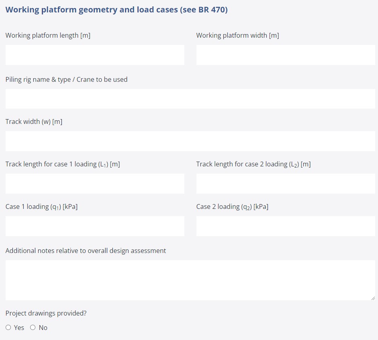Click the Additional notes textarea resize handle
This screenshot has width=378, height=340.
373,298
